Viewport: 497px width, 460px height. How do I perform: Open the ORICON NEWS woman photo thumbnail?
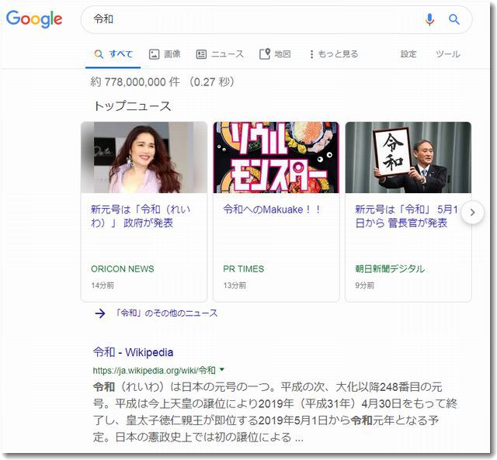144,157
